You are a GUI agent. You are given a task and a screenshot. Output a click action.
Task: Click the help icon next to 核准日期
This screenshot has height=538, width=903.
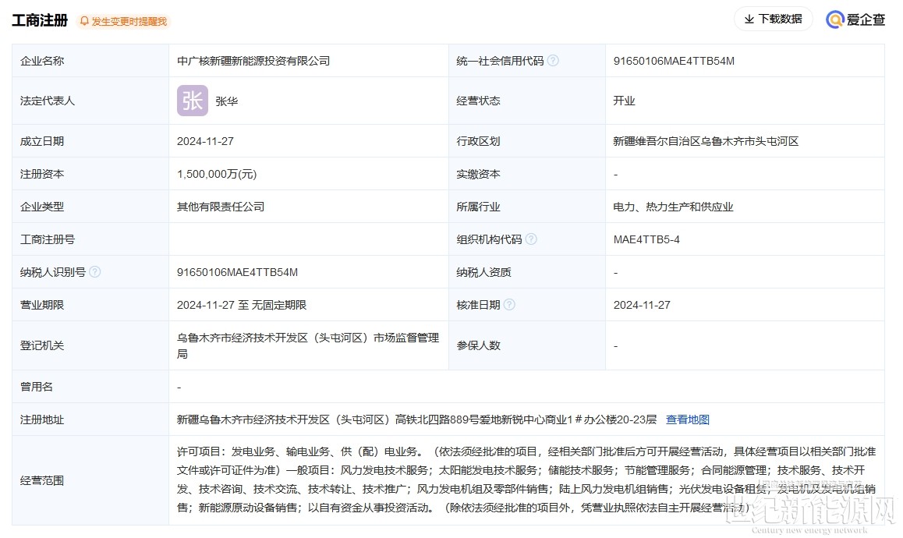[509, 305]
